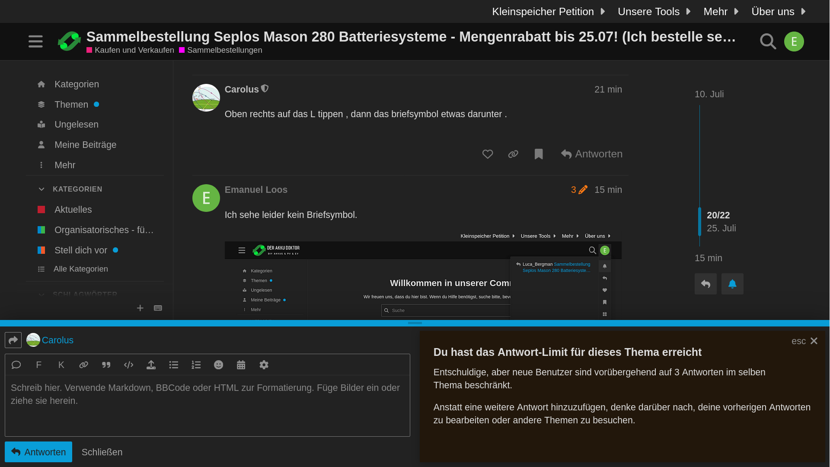
Task: Insert bulleted list in composer
Action: click(x=173, y=365)
